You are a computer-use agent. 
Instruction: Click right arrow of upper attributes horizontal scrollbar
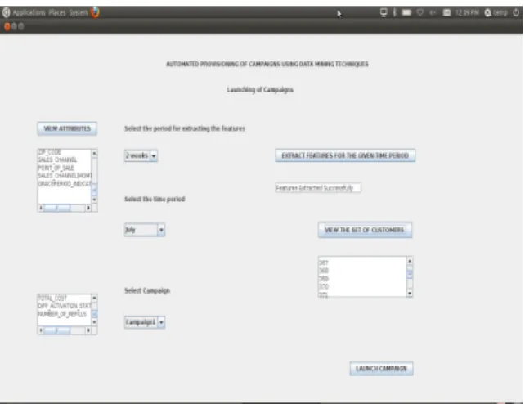88,209
